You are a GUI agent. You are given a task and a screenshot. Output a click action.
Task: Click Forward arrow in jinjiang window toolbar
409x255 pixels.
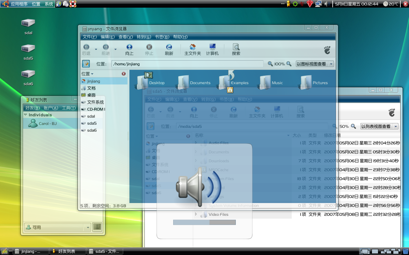click(x=106, y=47)
